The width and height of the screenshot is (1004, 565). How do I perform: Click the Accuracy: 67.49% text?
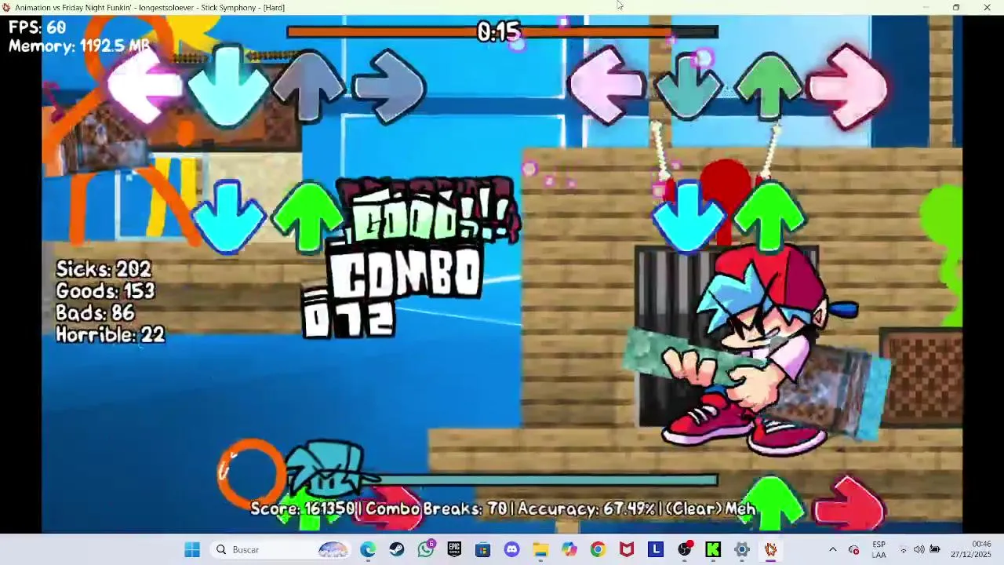pyautogui.click(x=587, y=508)
